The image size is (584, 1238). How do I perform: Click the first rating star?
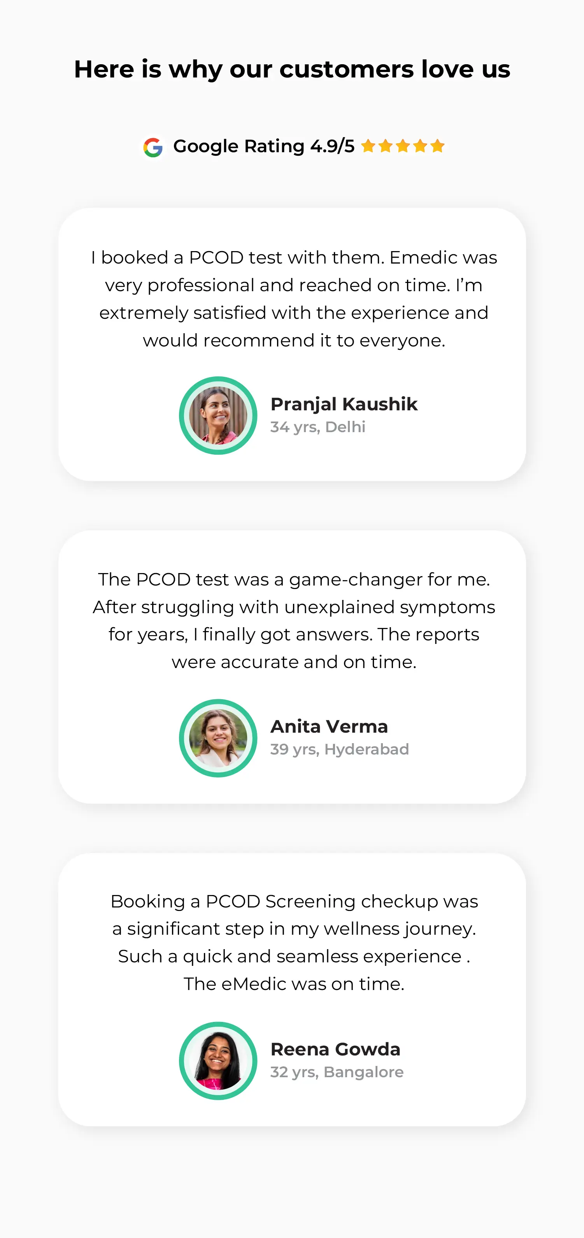tap(368, 146)
